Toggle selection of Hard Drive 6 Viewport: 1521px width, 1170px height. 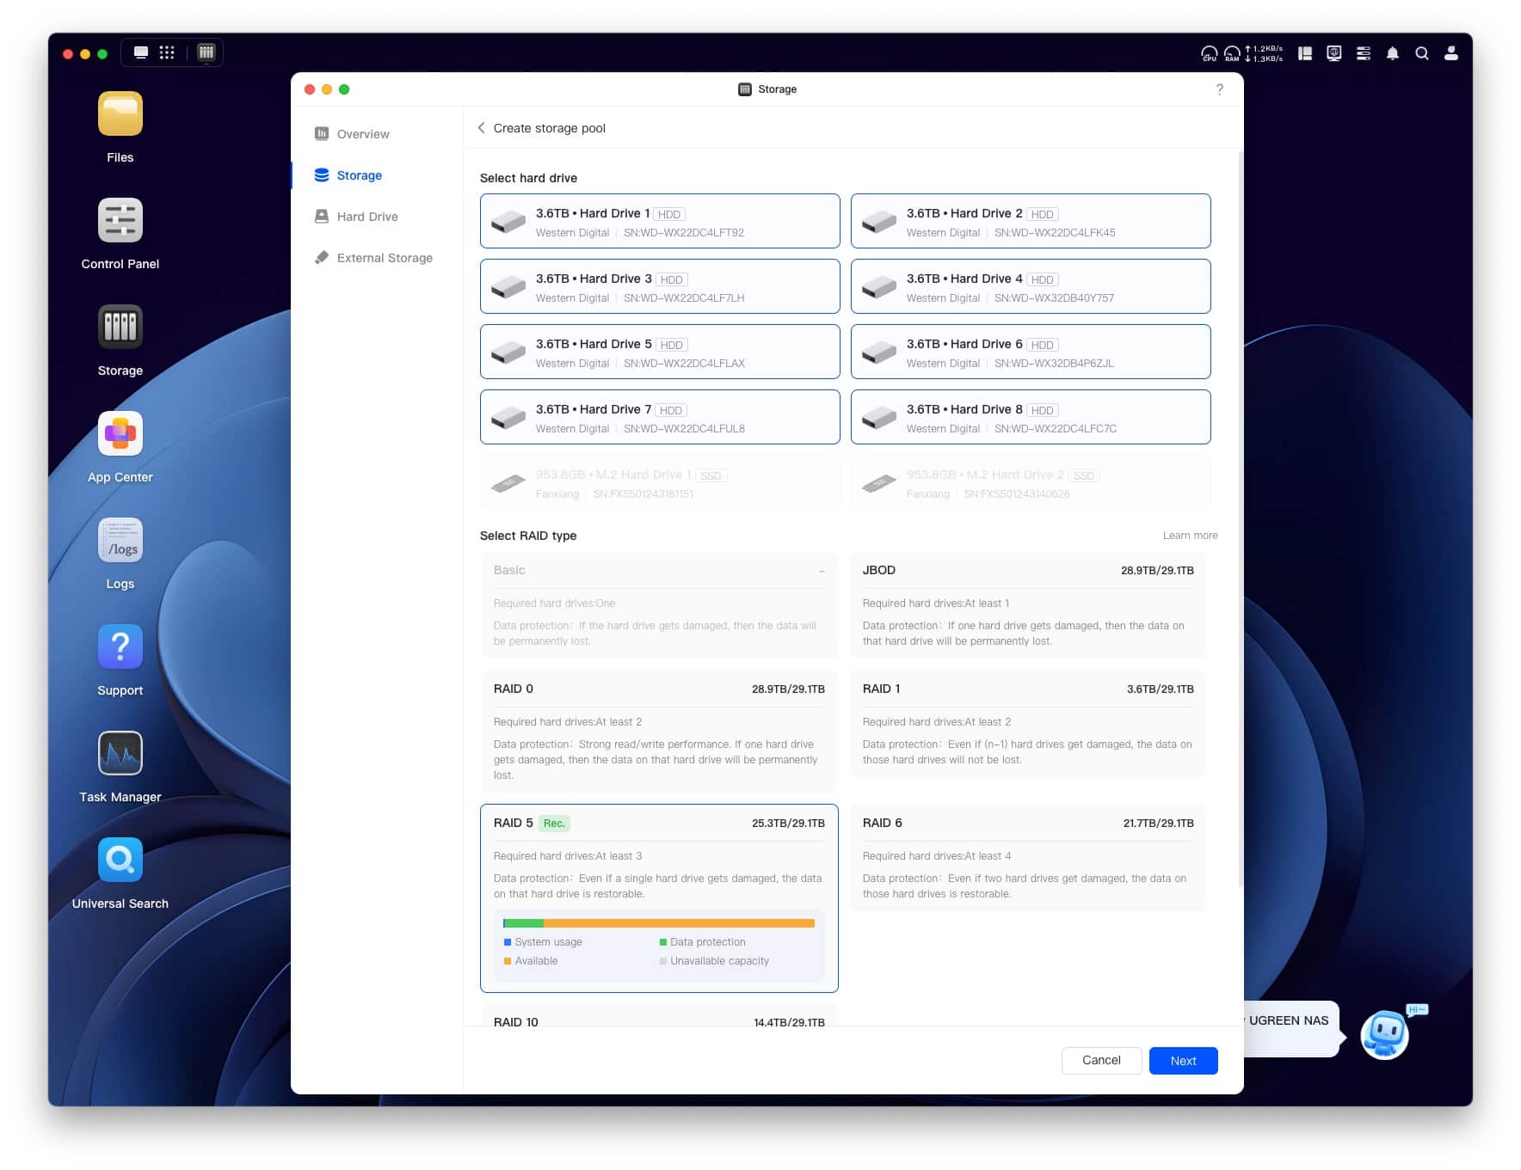1031,352
